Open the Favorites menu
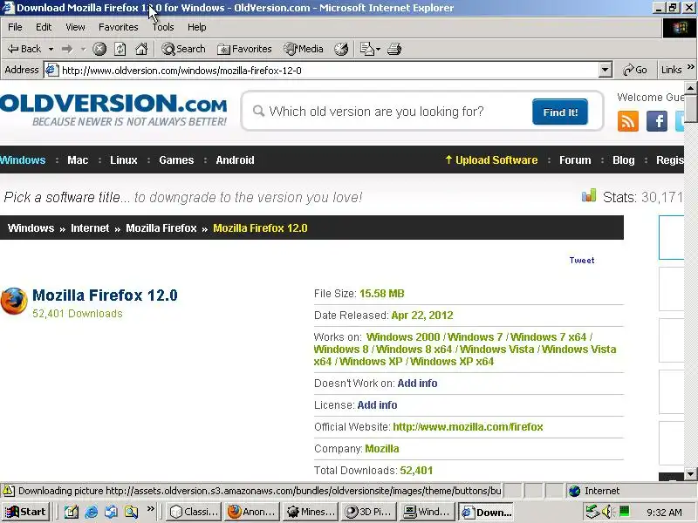The width and height of the screenshot is (698, 523). click(119, 27)
